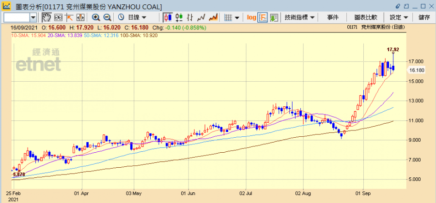Open the stock code combo box arrow
The image size is (436, 203).
[x=34, y=17]
